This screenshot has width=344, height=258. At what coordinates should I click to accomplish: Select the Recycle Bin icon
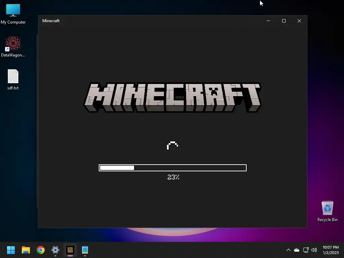[x=327, y=211]
